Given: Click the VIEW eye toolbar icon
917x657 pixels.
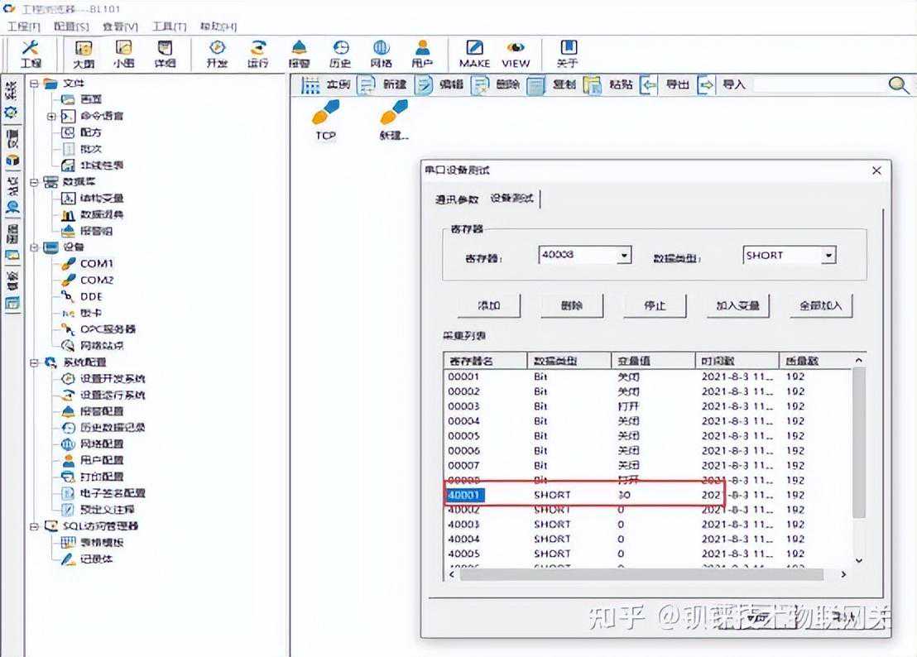Looking at the screenshot, I should [x=516, y=53].
